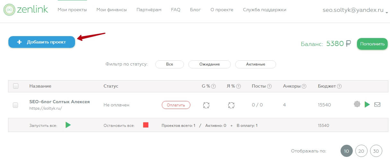Open the SEO-блог Солтык Алексея project
390x162 pixels.
pyautogui.click(x=59, y=102)
